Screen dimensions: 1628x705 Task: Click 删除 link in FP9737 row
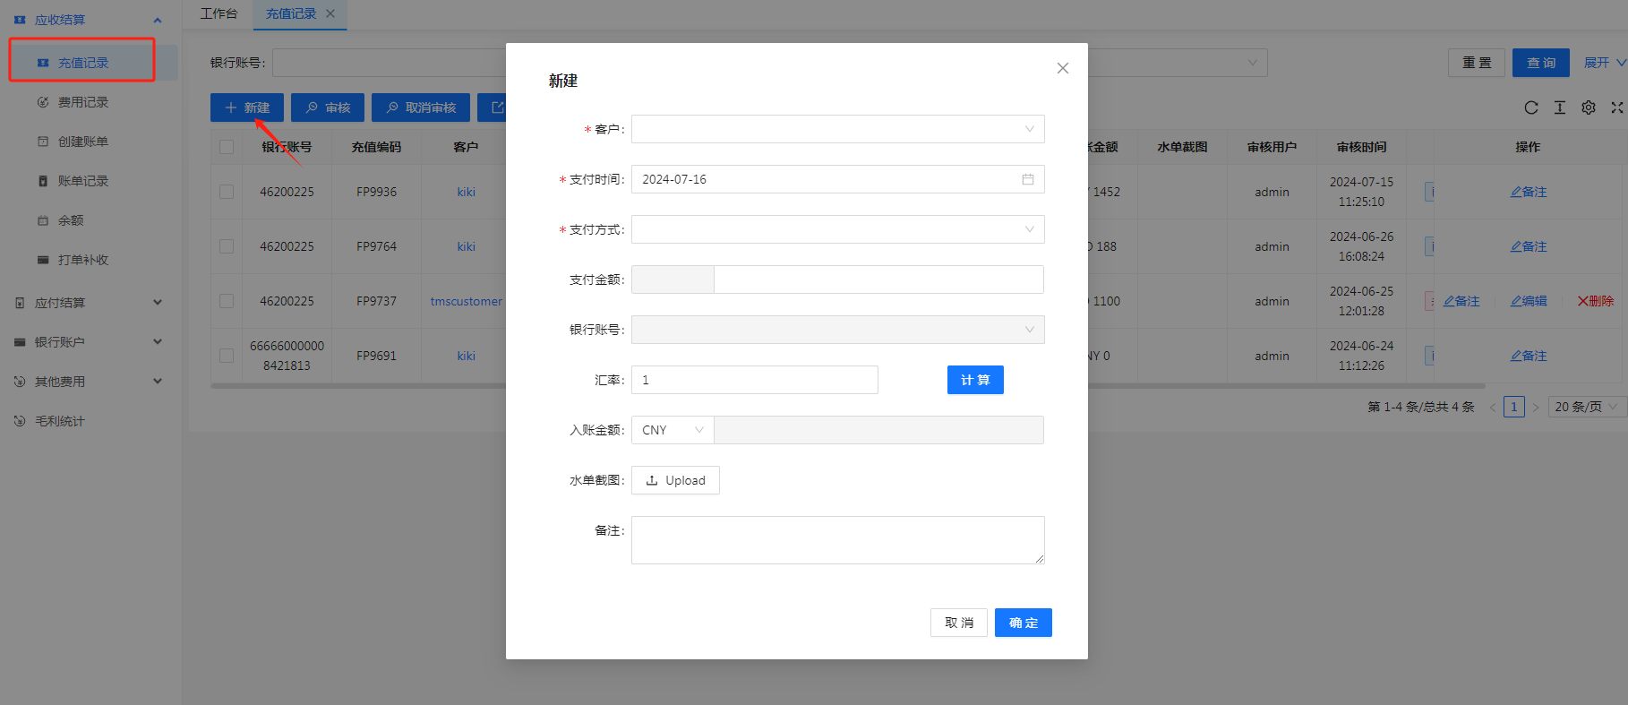1596,301
